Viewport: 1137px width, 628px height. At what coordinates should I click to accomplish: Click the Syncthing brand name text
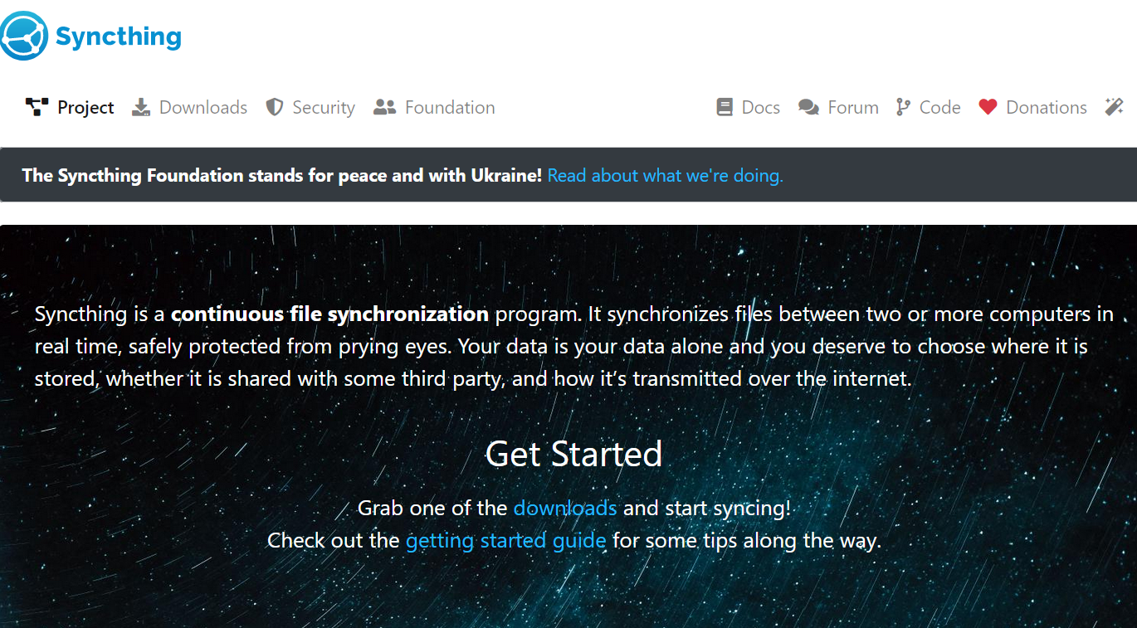point(119,37)
